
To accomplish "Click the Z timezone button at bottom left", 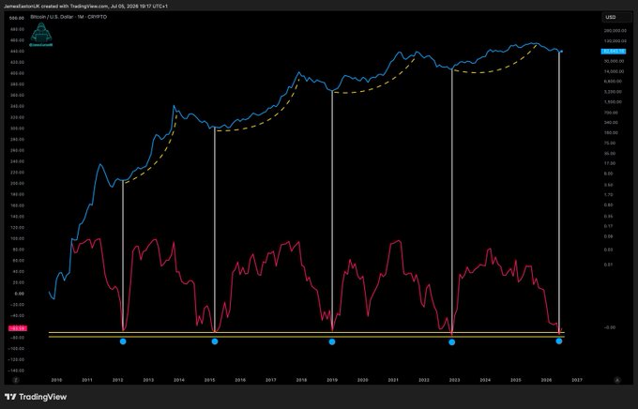I will [16, 380].
